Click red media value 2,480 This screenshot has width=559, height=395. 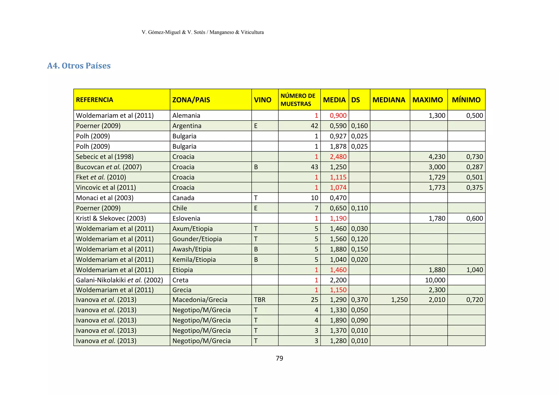pyautogui.click(x=338, y=157)
